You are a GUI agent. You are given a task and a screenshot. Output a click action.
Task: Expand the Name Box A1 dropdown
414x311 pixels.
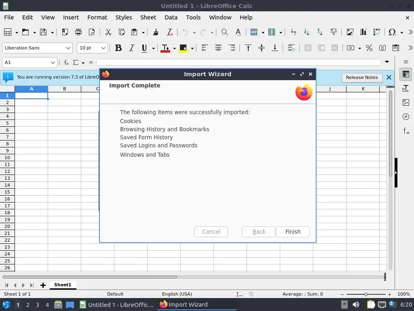[x=53, y=63]
